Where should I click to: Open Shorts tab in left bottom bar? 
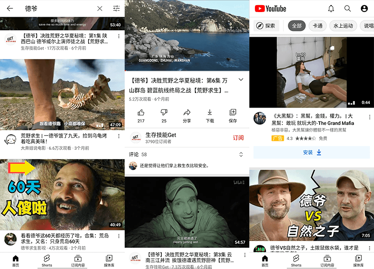[47, 261]
